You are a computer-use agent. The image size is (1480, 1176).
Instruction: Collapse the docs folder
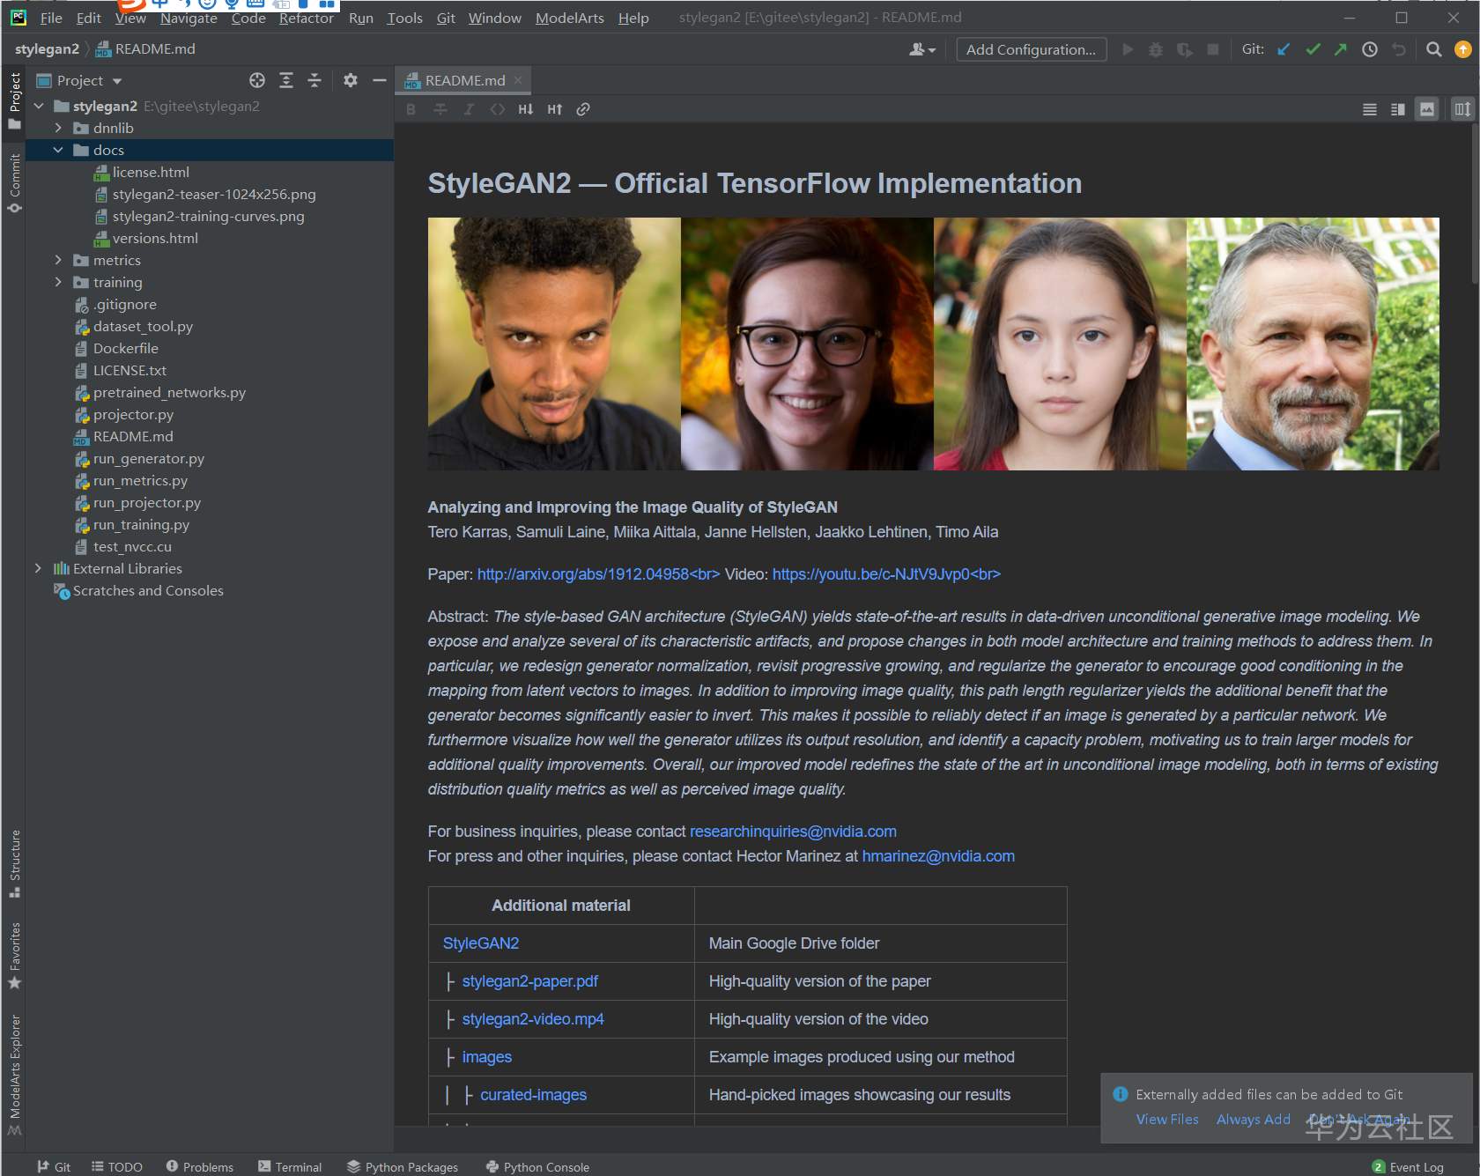(x=58, y=150)
